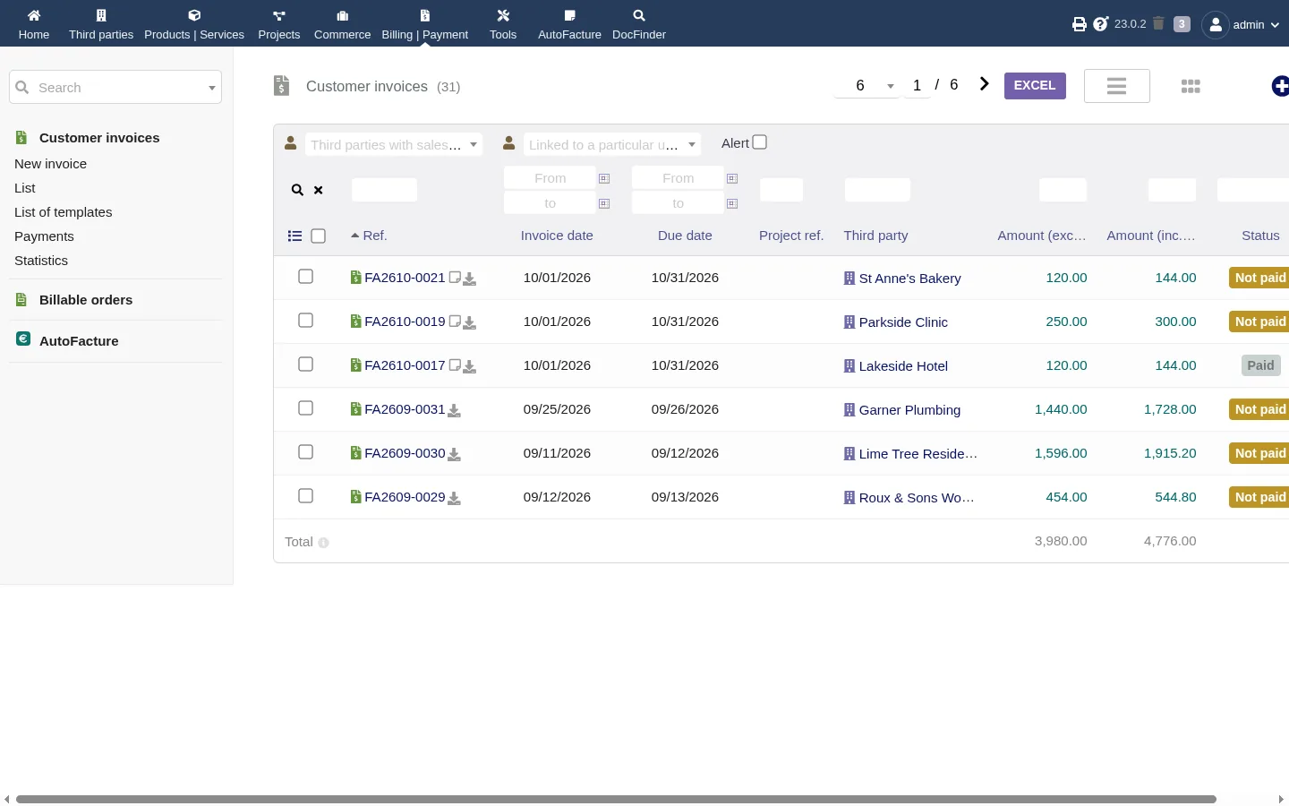Check the FA2609-0030 row checkbox
This screenshot has width=1289, height=806.
305,452
